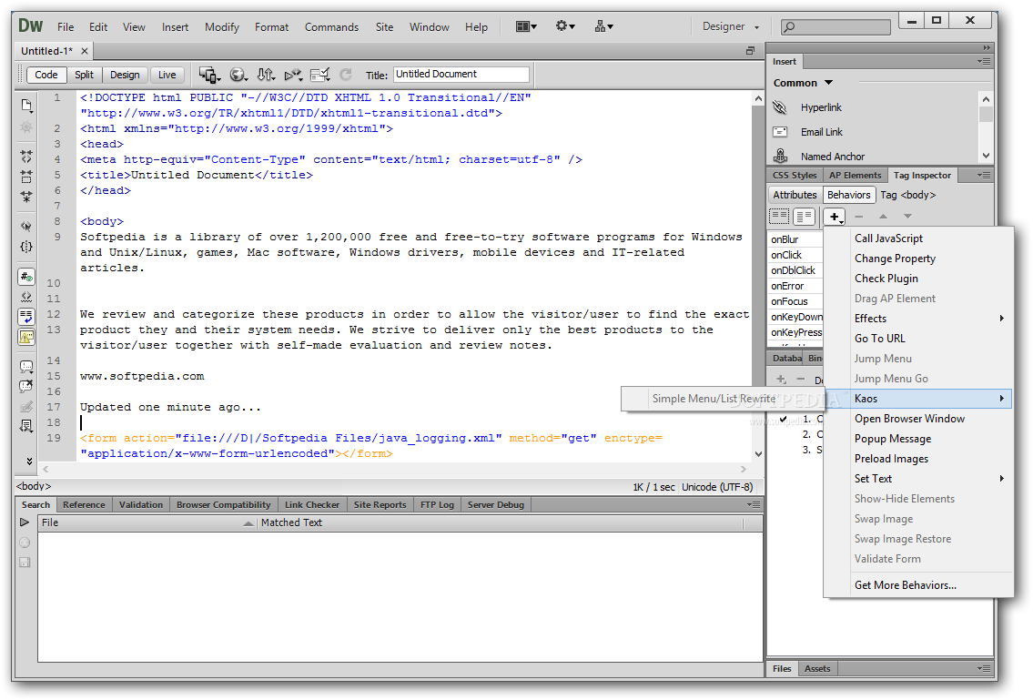Screen dimensions: 1033x700
Task: Click Collapse Selection icon in coding toolbar
Action: [x=26, y=177]
